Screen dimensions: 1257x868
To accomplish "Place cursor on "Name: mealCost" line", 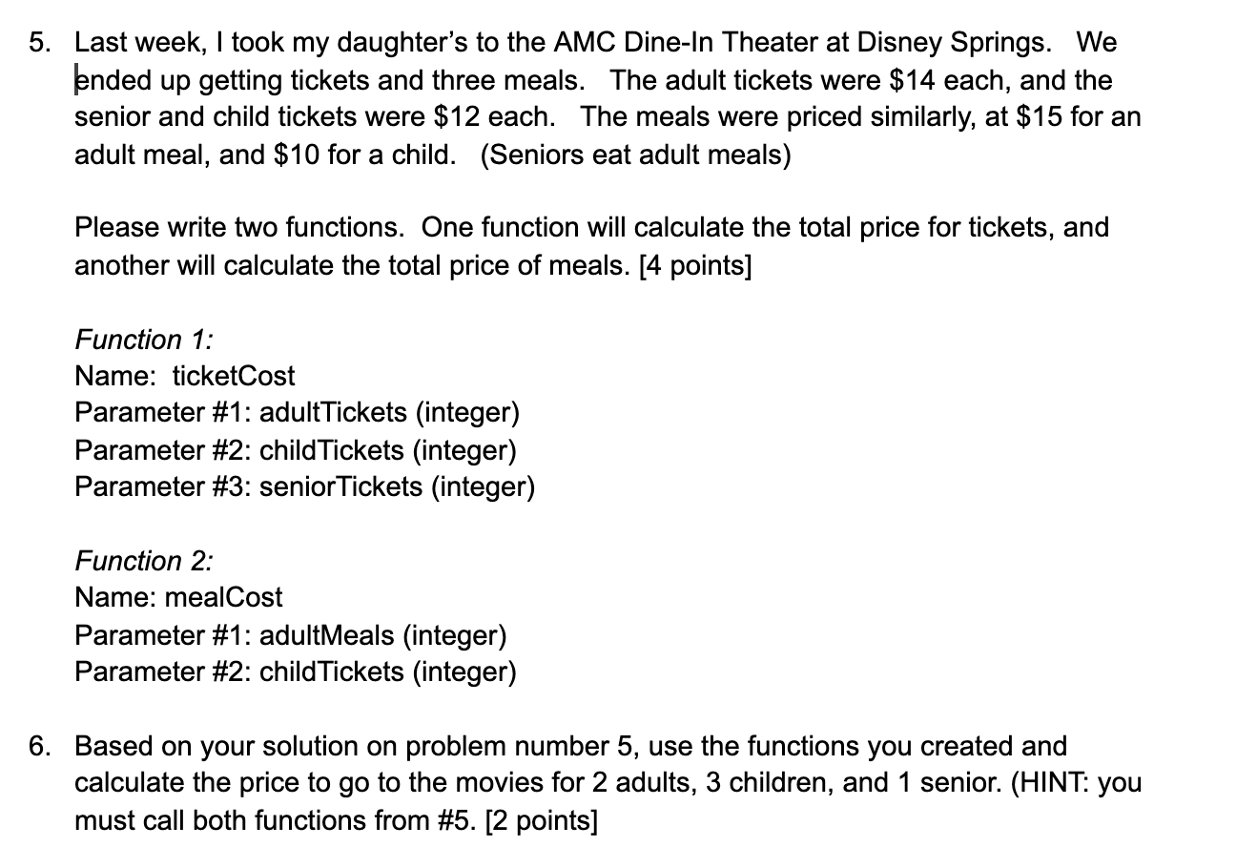I will click(179, 597).
